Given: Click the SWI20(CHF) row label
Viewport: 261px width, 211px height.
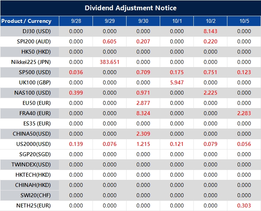Looking at the screenshot, I should (36, 195).
